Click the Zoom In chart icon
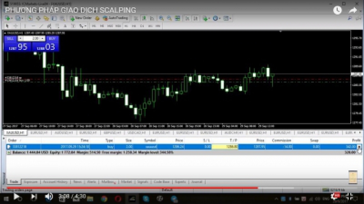 161,18
